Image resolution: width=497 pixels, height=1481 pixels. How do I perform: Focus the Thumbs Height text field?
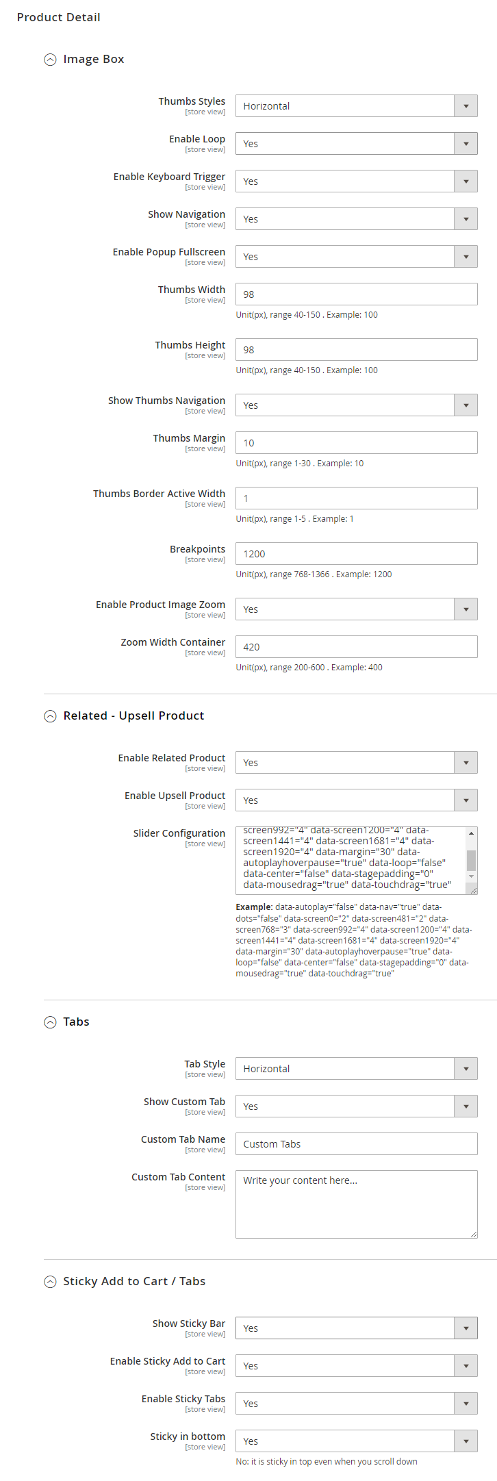(356, 350)
